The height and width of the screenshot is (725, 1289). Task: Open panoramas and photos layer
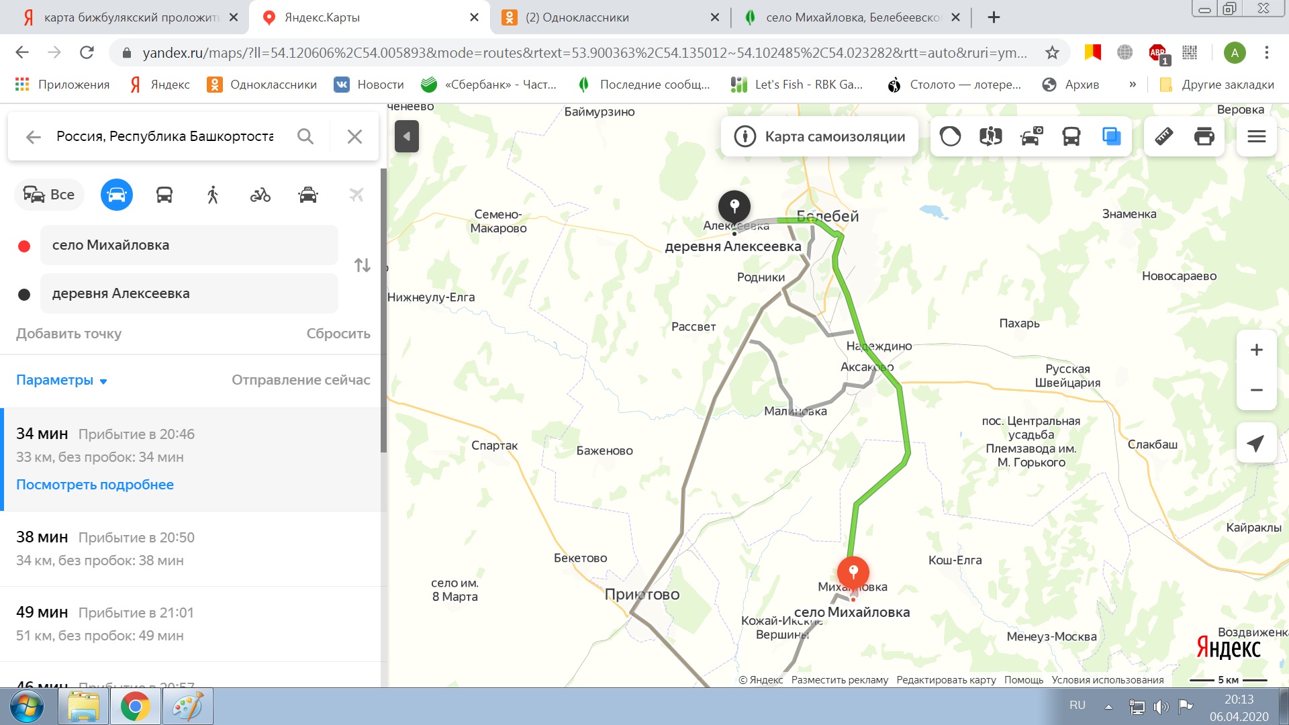[990, 136]
